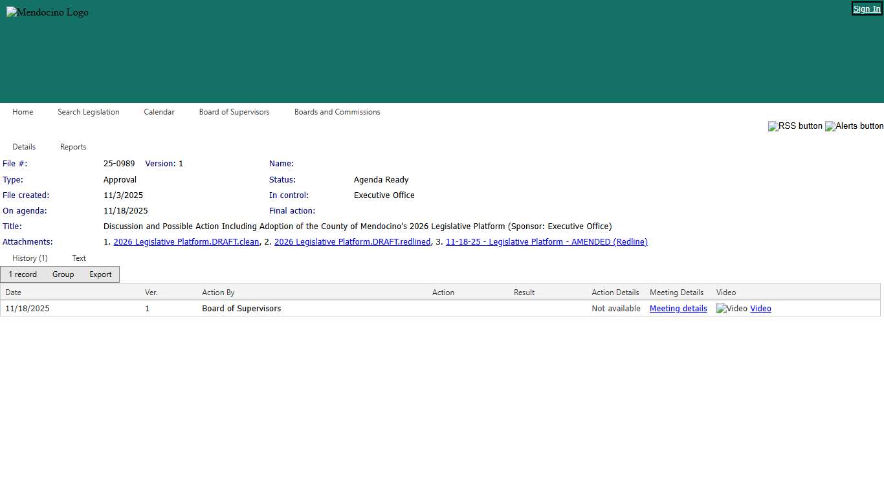Select the Details tab
Viewport: 884px width, 497px height.
coord(24,147)
